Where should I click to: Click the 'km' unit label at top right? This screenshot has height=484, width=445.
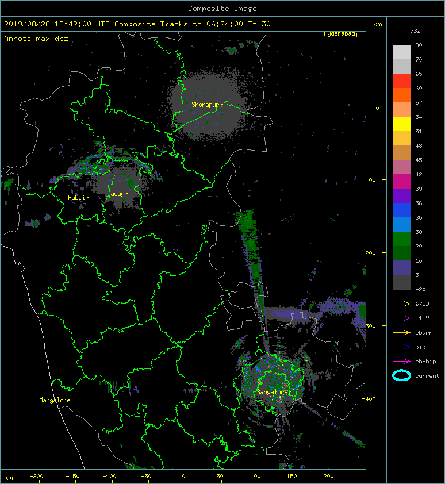tap(377, 24)
